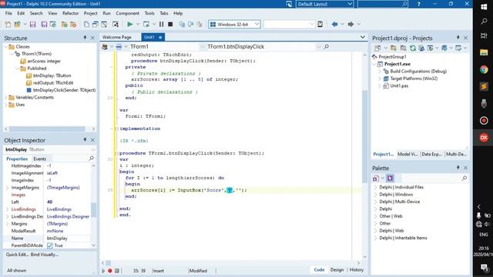Open the TForm1.btnDisplayClick method dropdown
This screenshot has height=277, width=493.
tap(319, 46)
